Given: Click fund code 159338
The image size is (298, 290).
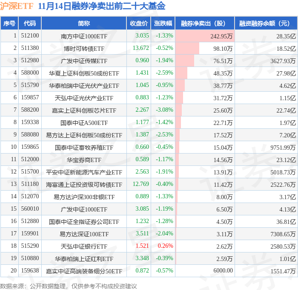Looking at the screenshot, I should [x=30, y=122].
